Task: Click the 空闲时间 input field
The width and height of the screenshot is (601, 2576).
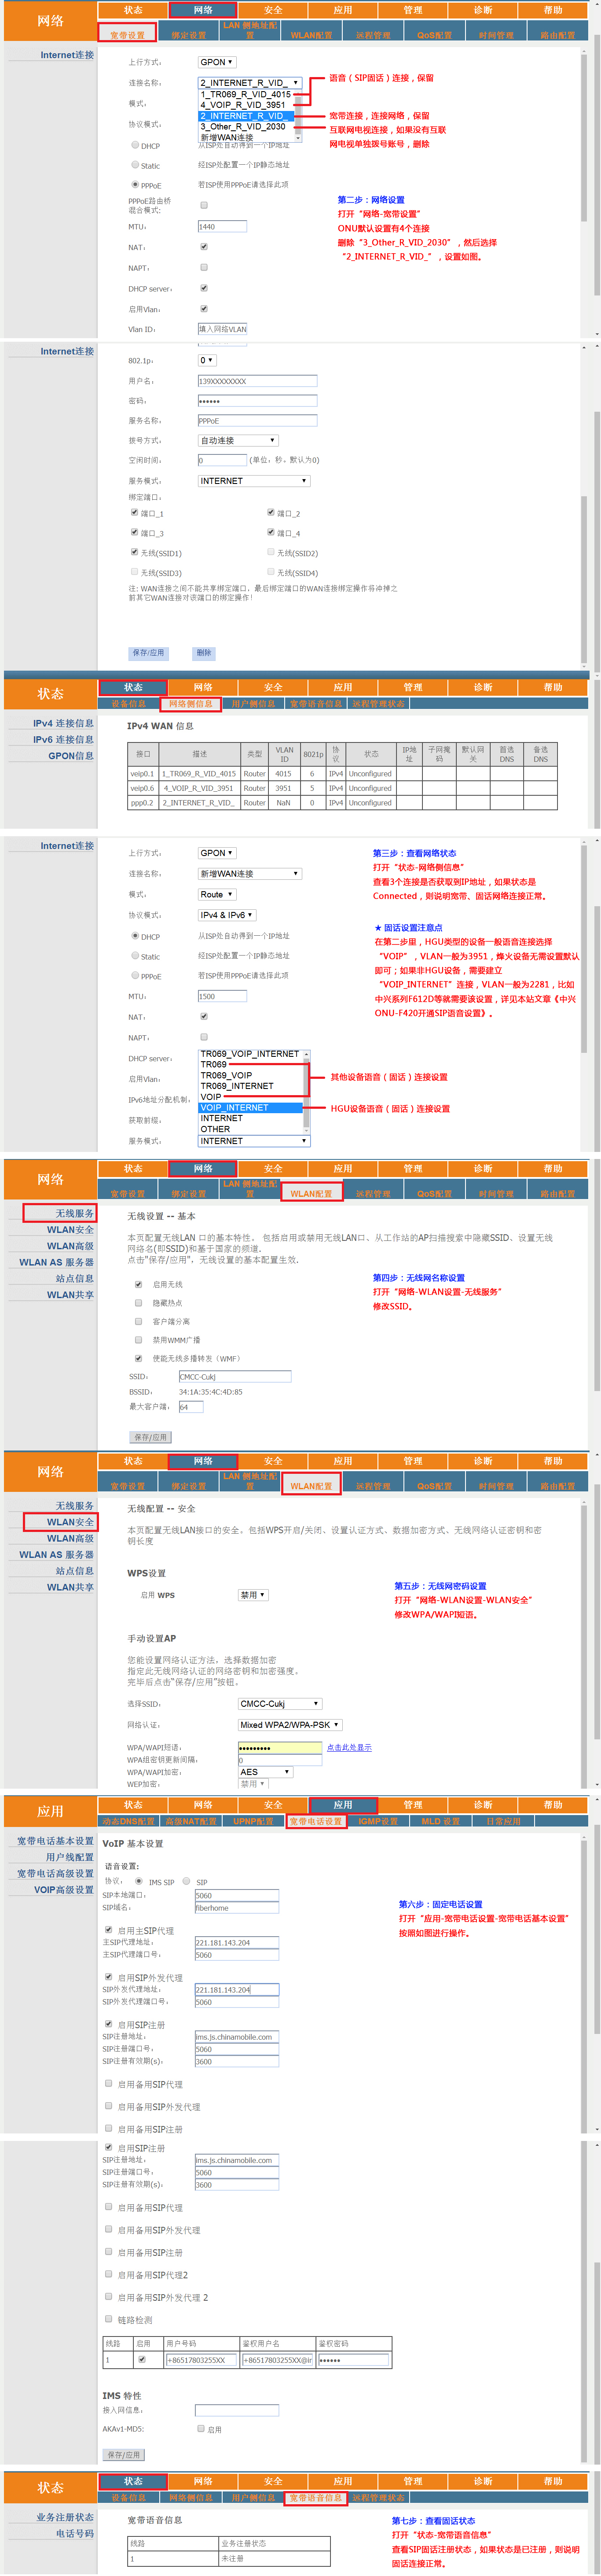Action: [222, 460]
